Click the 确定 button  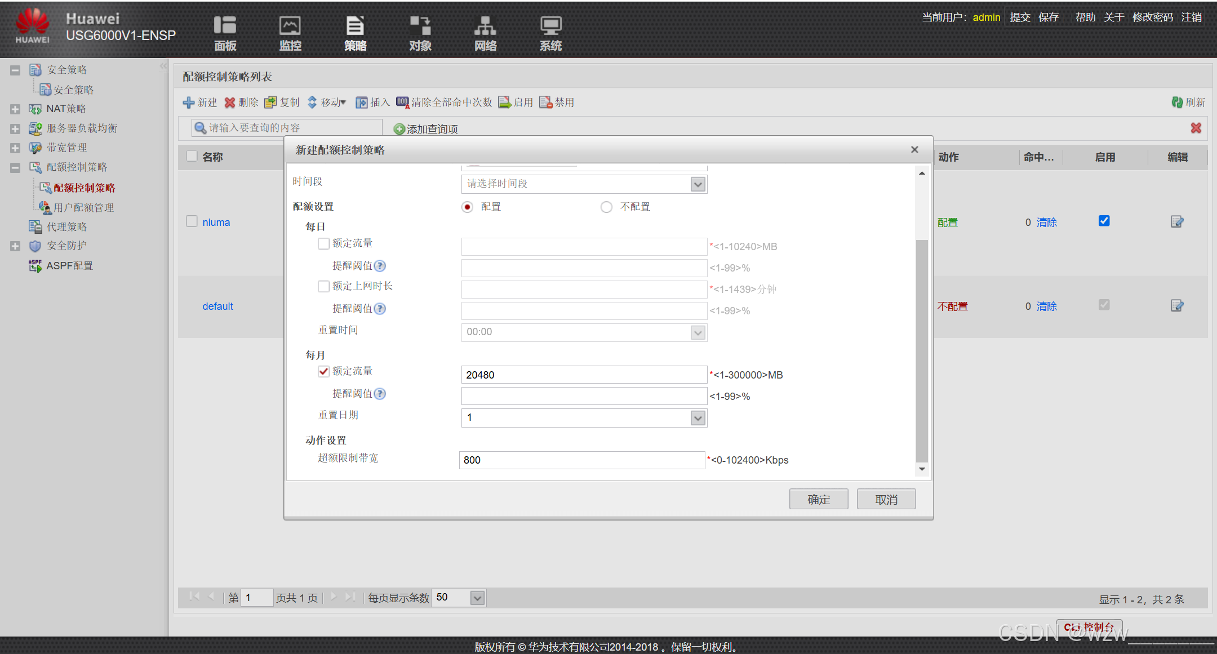818,499
